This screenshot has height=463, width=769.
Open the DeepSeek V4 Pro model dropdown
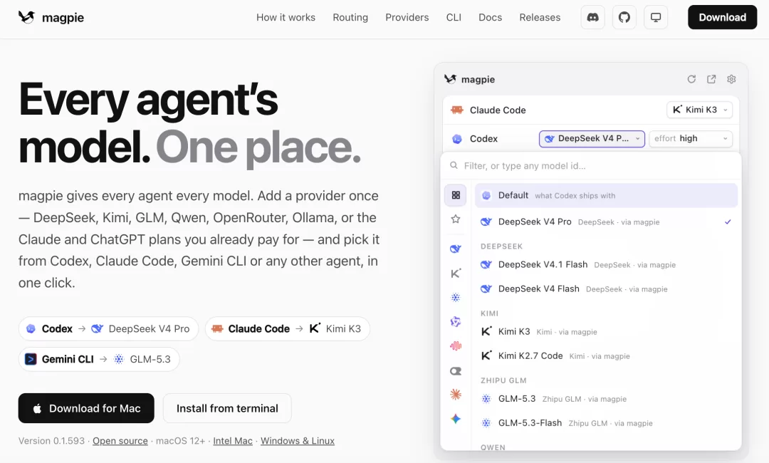tap(592, 139)
